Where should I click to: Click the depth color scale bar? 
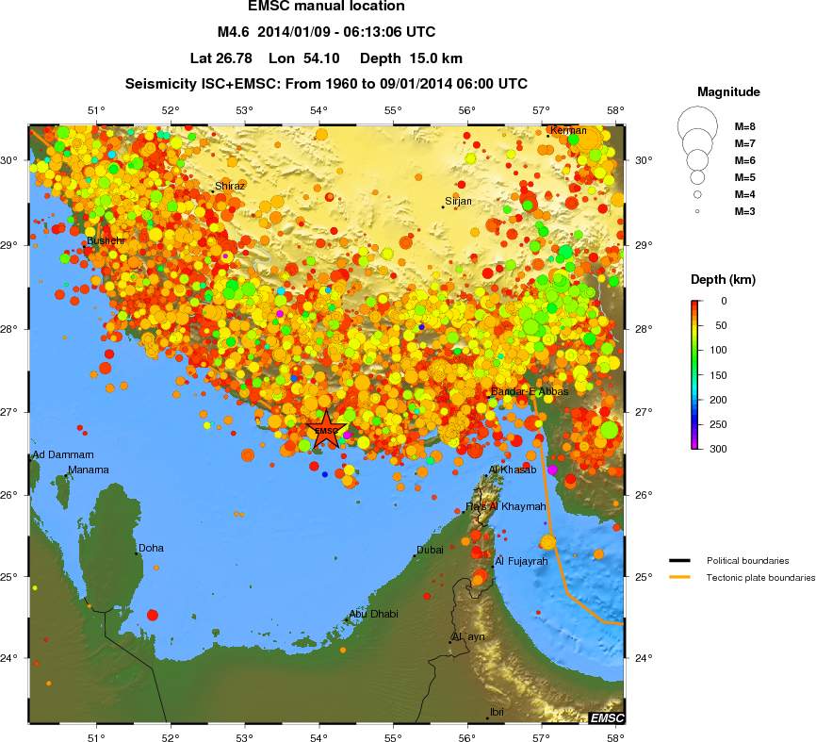(695, 374)
